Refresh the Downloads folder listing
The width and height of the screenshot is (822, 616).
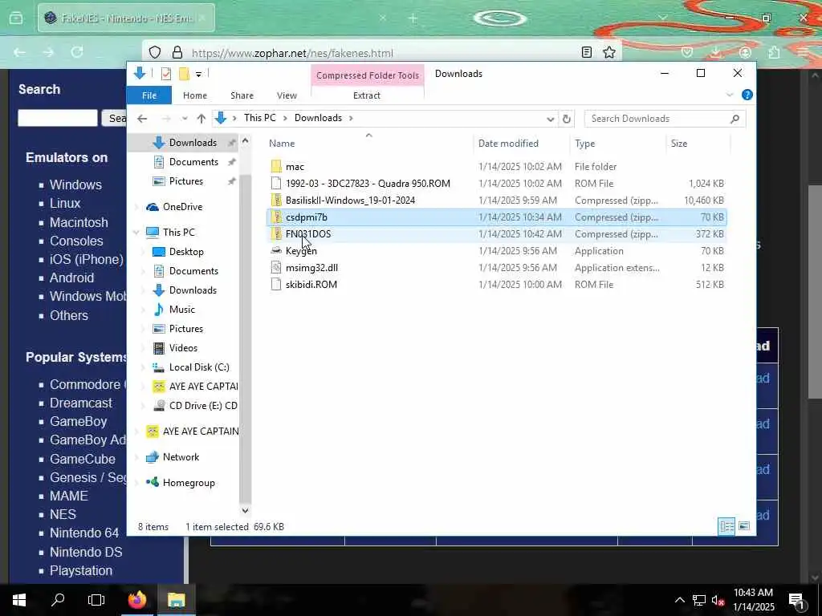(566, 119)
